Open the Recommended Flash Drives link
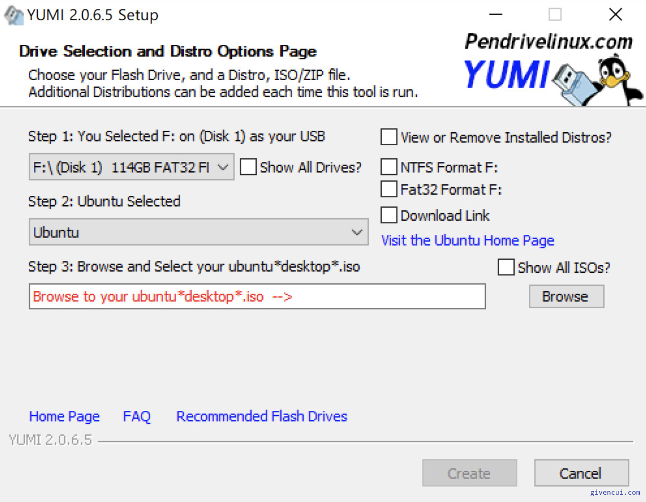Image resolution: width=646 pixels, height=502 pixels. click(x=262, y=417)
